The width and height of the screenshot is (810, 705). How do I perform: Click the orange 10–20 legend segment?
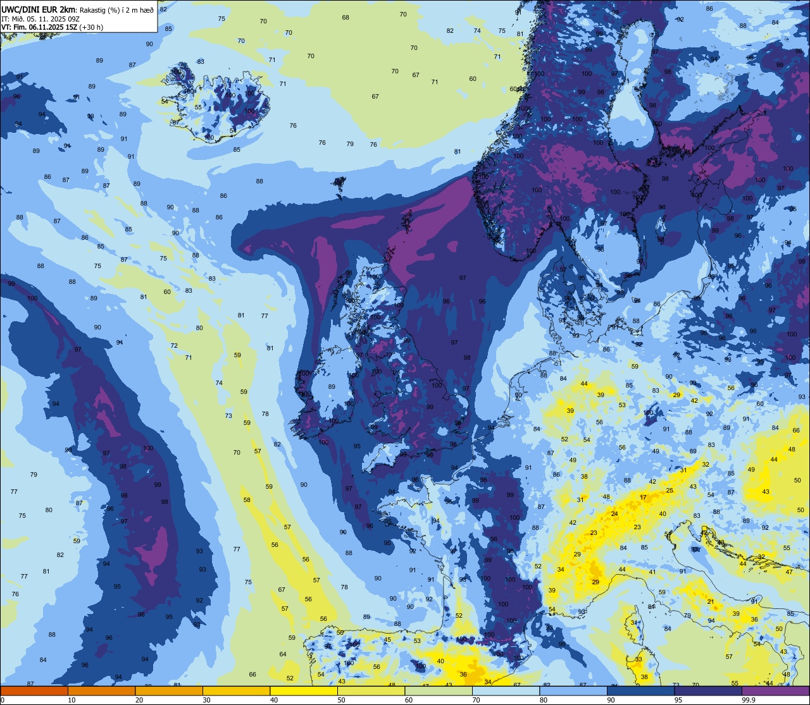[101, 691]
